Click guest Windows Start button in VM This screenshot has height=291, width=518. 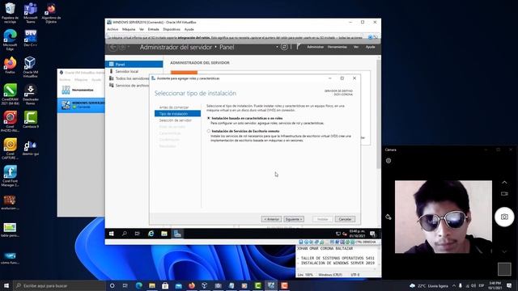[112, 234]
